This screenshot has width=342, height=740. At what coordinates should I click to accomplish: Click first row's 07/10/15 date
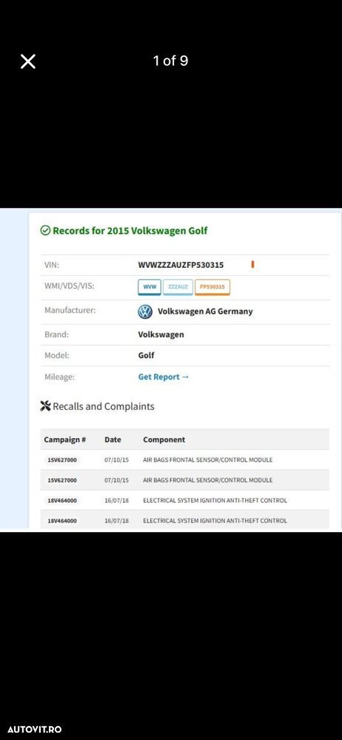click(116, 460)
